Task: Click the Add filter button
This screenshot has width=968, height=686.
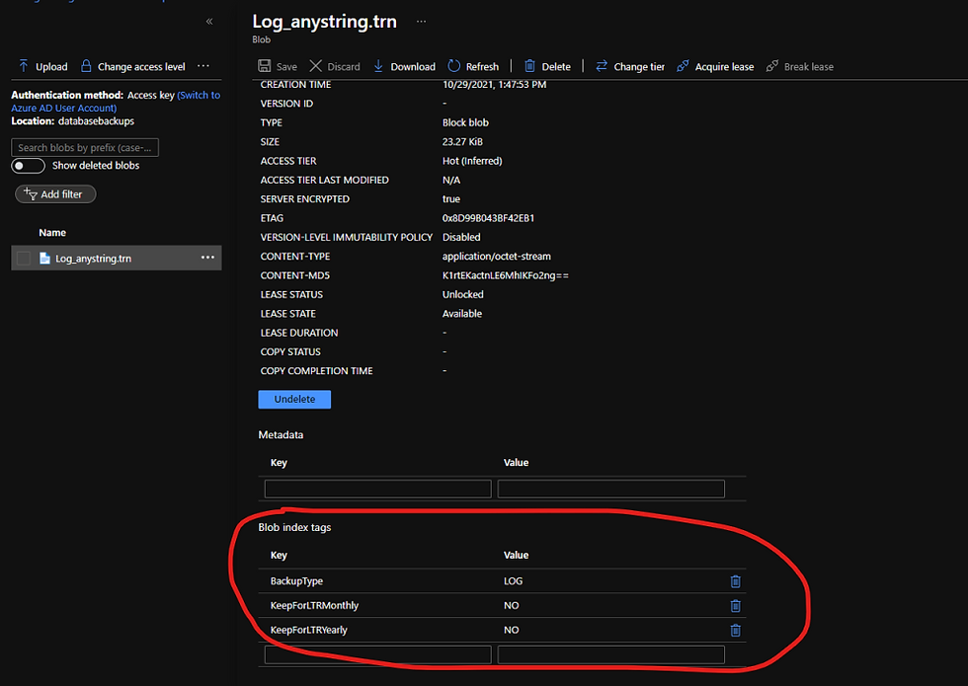Action: pos(55,194)
